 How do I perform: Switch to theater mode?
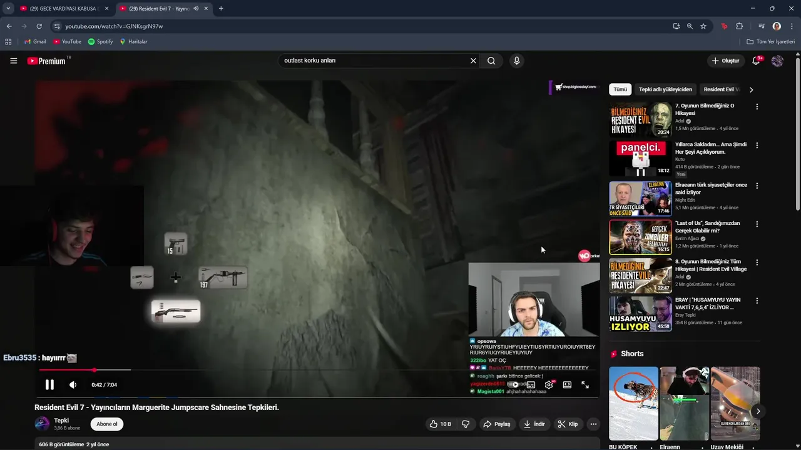(567, 385)
